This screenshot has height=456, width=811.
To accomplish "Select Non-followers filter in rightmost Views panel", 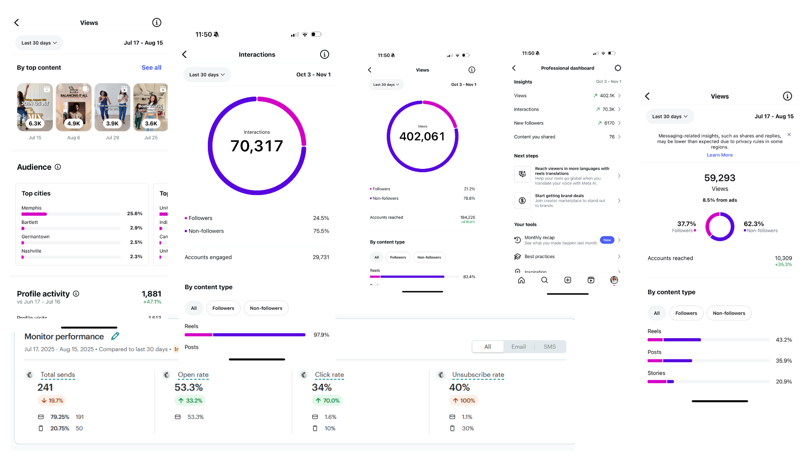I will 729,313.
